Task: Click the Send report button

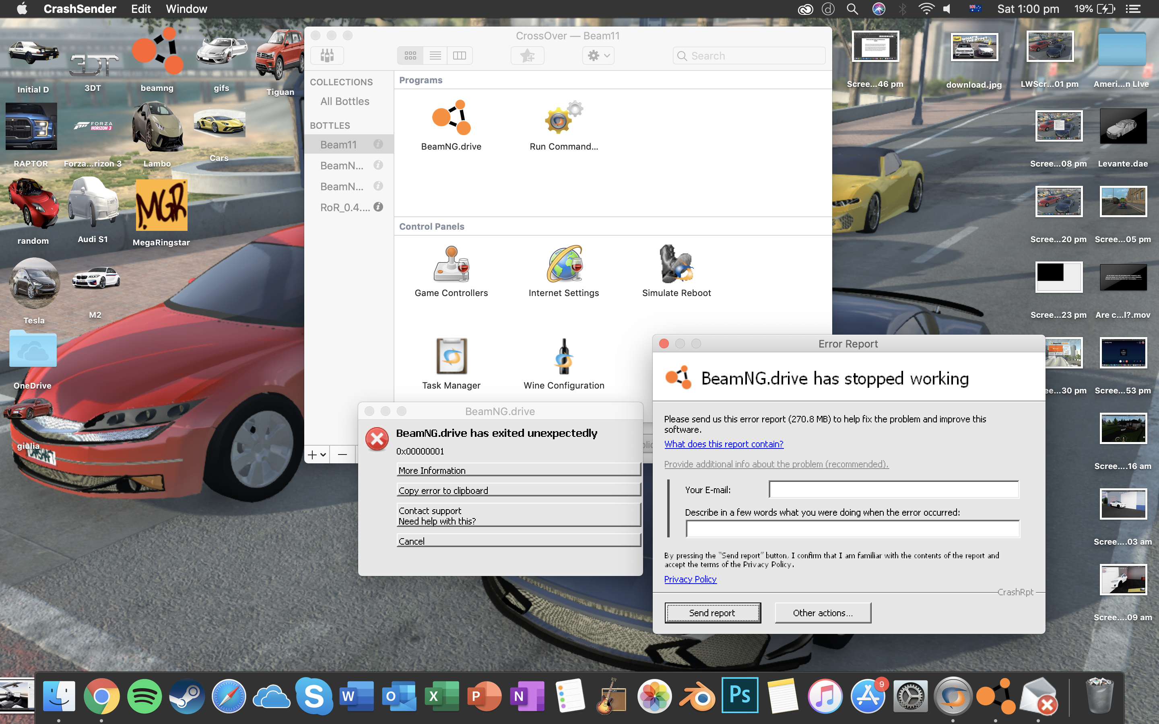Action: tap(712, 613)
